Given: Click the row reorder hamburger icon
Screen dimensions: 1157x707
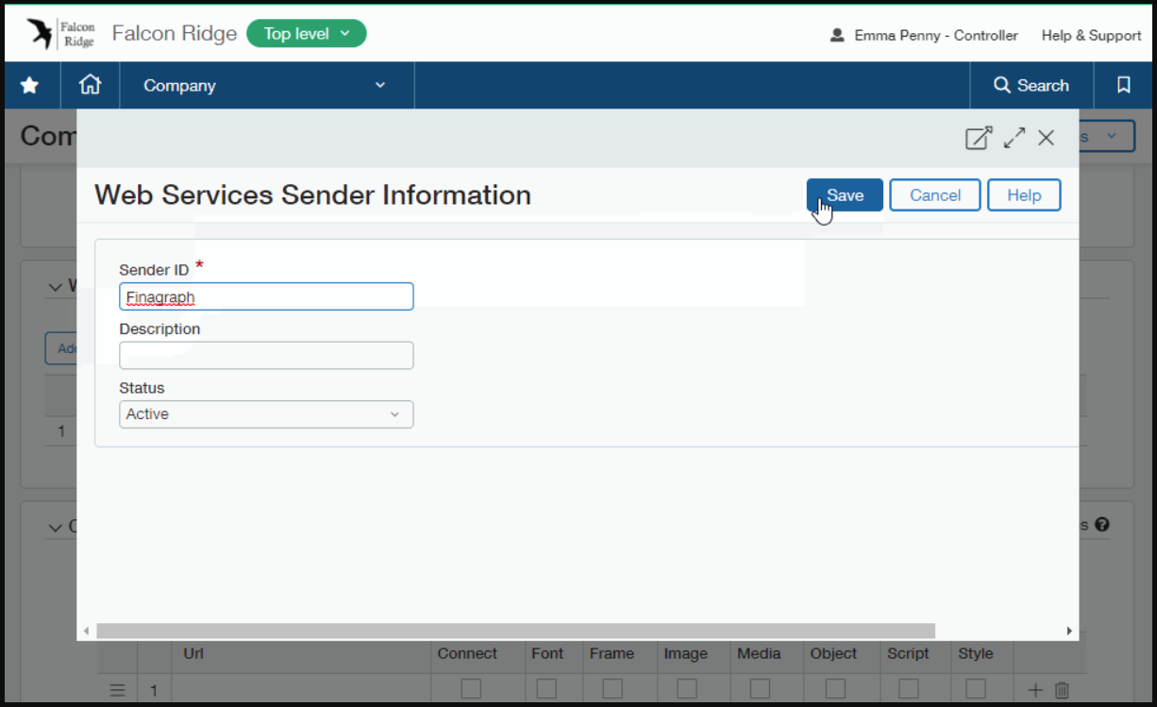Looking at the screenshot, I should pyautogui.click(x=117, y=690).
